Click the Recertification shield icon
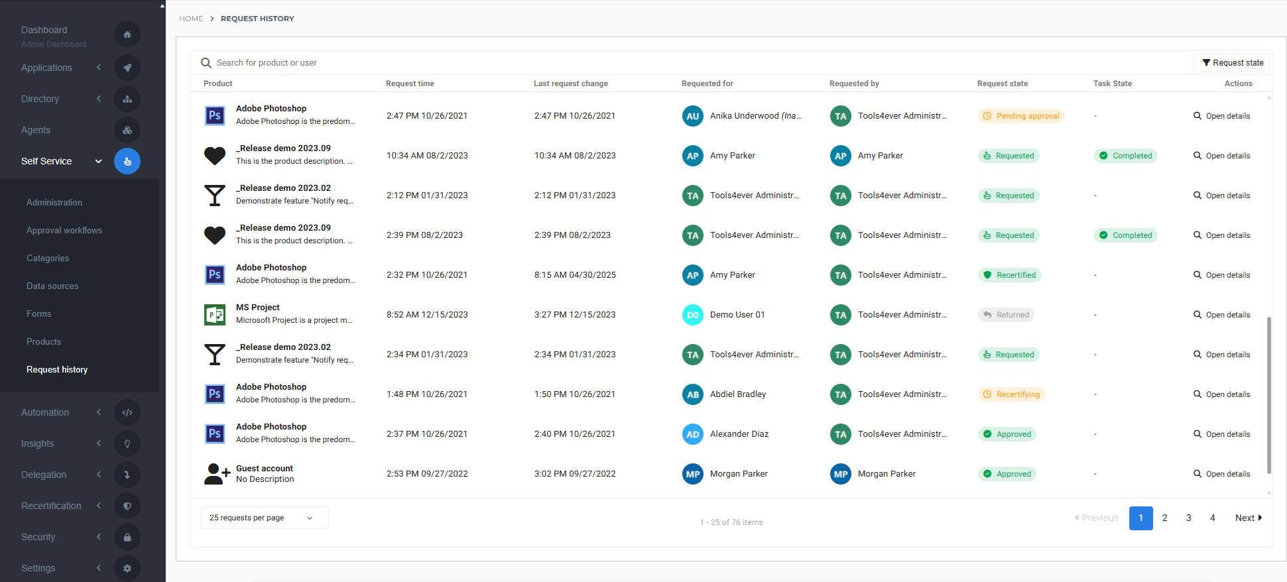 pyautogui.click(x=127, y=506)
